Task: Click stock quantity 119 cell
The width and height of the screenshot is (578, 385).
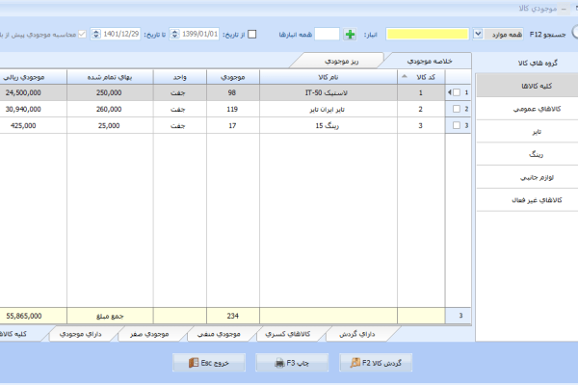Action: click(233, 109)
